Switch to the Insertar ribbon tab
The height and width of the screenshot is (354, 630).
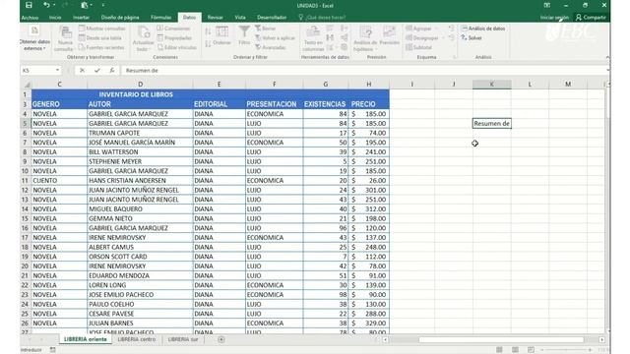coord(81,18)
